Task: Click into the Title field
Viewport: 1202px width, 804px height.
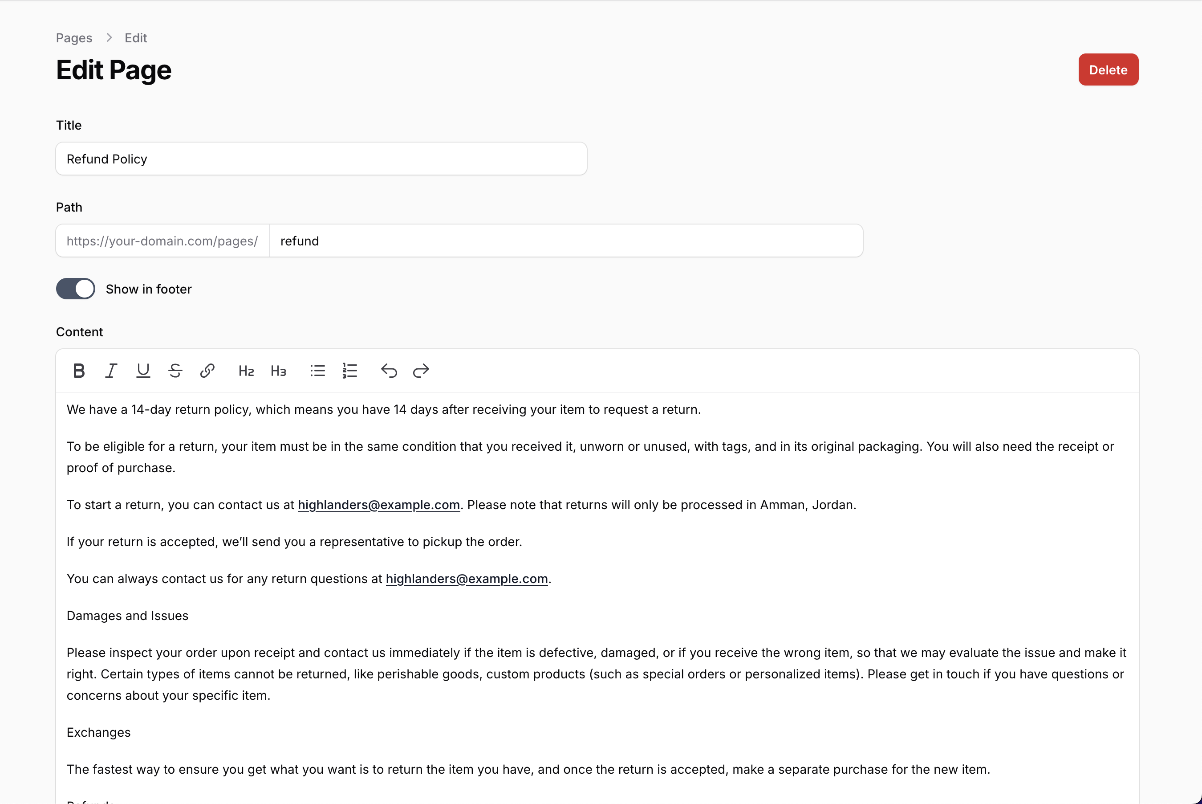Action: [x=321, y=159]
